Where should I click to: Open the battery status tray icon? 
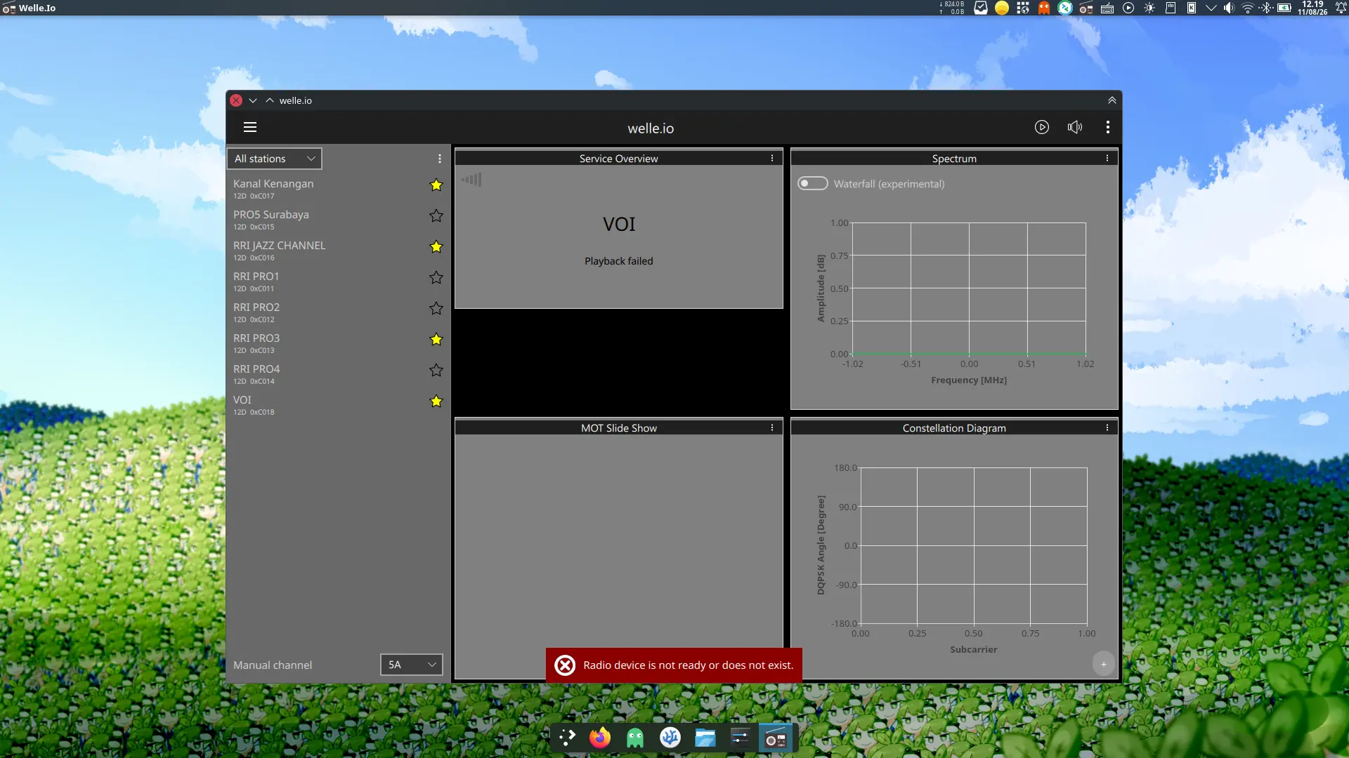(1284, 8)
